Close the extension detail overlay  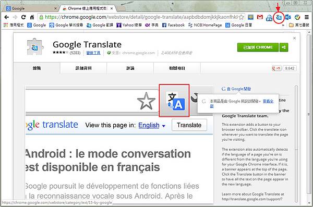point(294,38)
